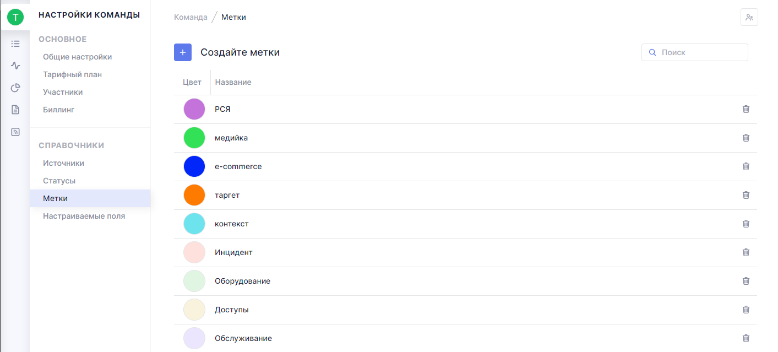This screenshot has width=778, height=352.
Task: Open the green медийка color swatch
Action: (194, 138)
